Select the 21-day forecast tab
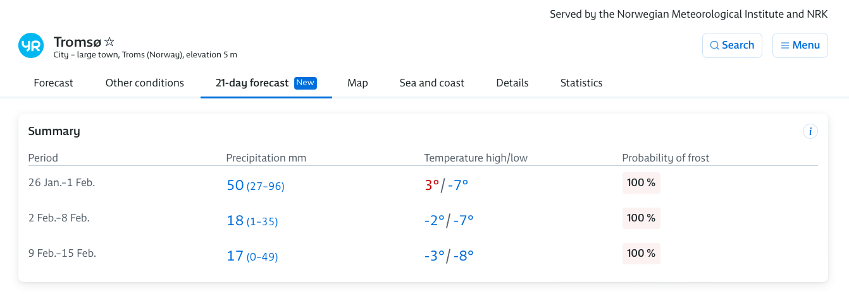This screenshot has width=849, height=294. click(x=266, y=83)
